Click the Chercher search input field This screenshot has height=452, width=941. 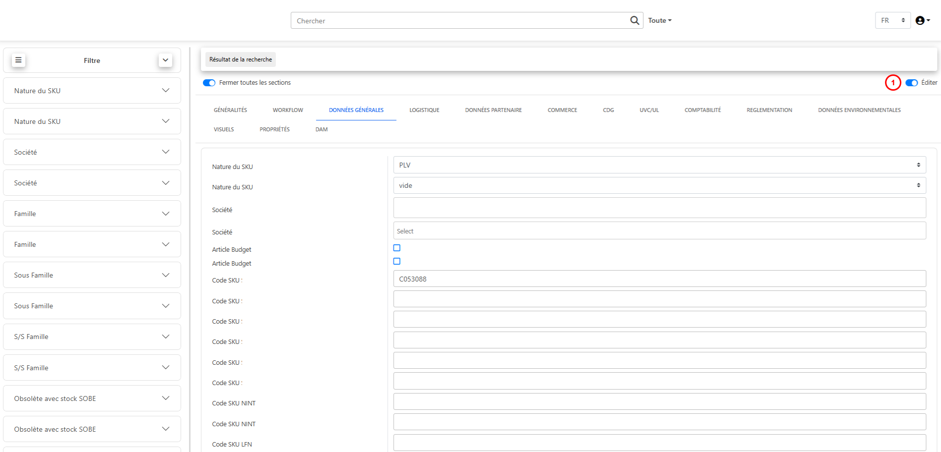pos(459,20)
